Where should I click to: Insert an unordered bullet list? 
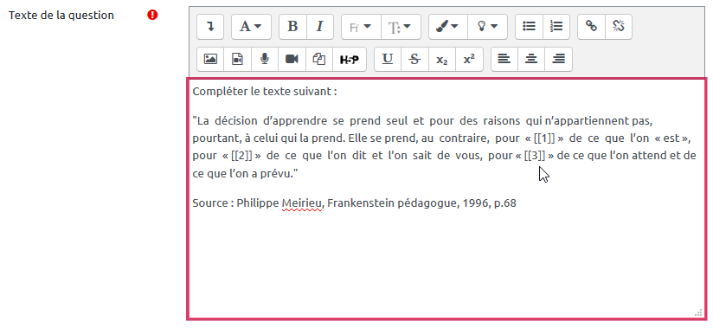529,27
